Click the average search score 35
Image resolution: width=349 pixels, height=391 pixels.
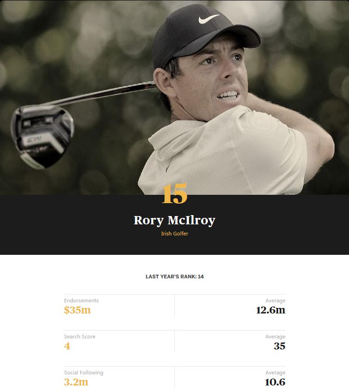point(279,346)
